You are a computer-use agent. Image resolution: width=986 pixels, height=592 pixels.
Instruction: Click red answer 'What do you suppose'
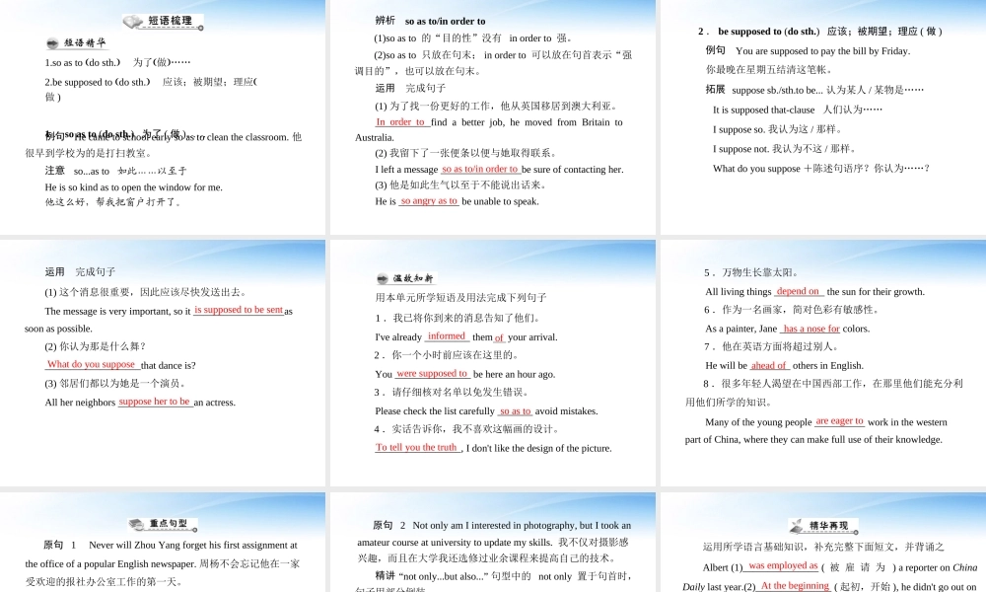[91, 364]
